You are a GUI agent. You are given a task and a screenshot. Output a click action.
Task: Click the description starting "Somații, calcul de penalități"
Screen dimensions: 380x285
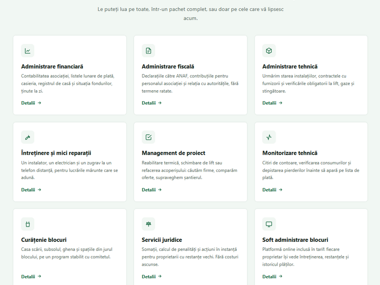point(190,257)
